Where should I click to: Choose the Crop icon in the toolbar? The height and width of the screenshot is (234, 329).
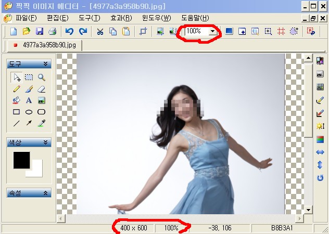143,31
